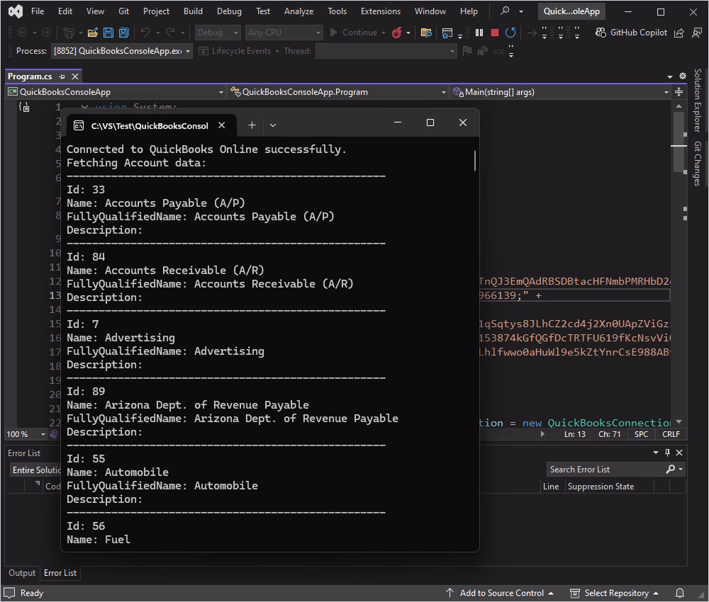This screenshot has width=709, height=602.
Task: Click the console window scrollbar thumb
Action: click(x=474, y=161)
